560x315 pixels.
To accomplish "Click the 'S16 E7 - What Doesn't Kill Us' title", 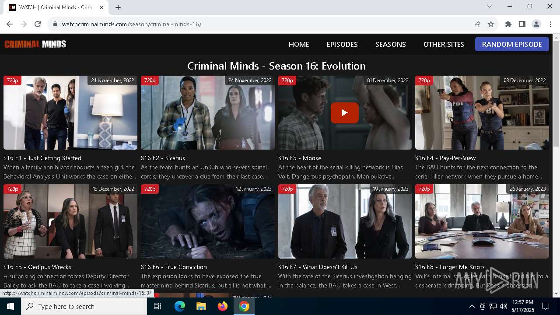I will [x=318, y=267].
